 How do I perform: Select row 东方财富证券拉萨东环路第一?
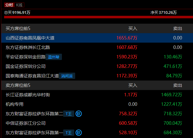click(97, 133)
